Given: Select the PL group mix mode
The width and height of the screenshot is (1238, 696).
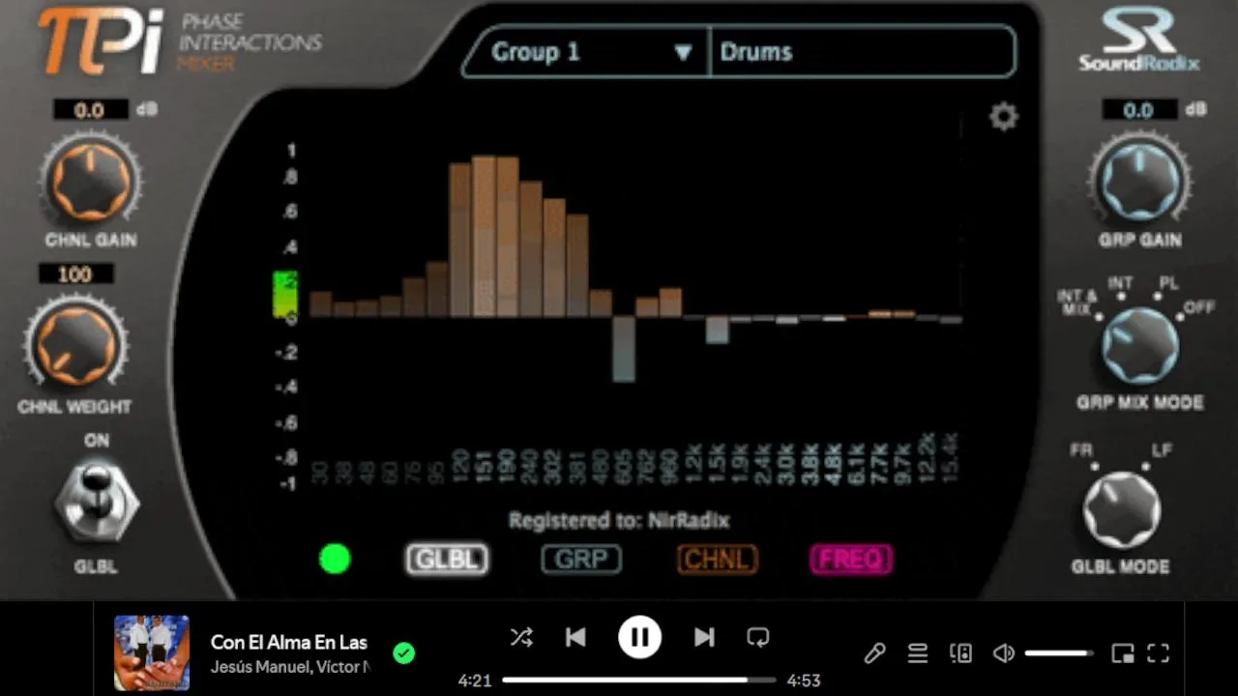Looking at the screenshot, I should [1168, 284].
